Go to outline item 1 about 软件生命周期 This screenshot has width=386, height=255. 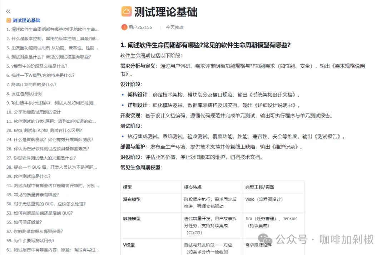pos(53,30)
